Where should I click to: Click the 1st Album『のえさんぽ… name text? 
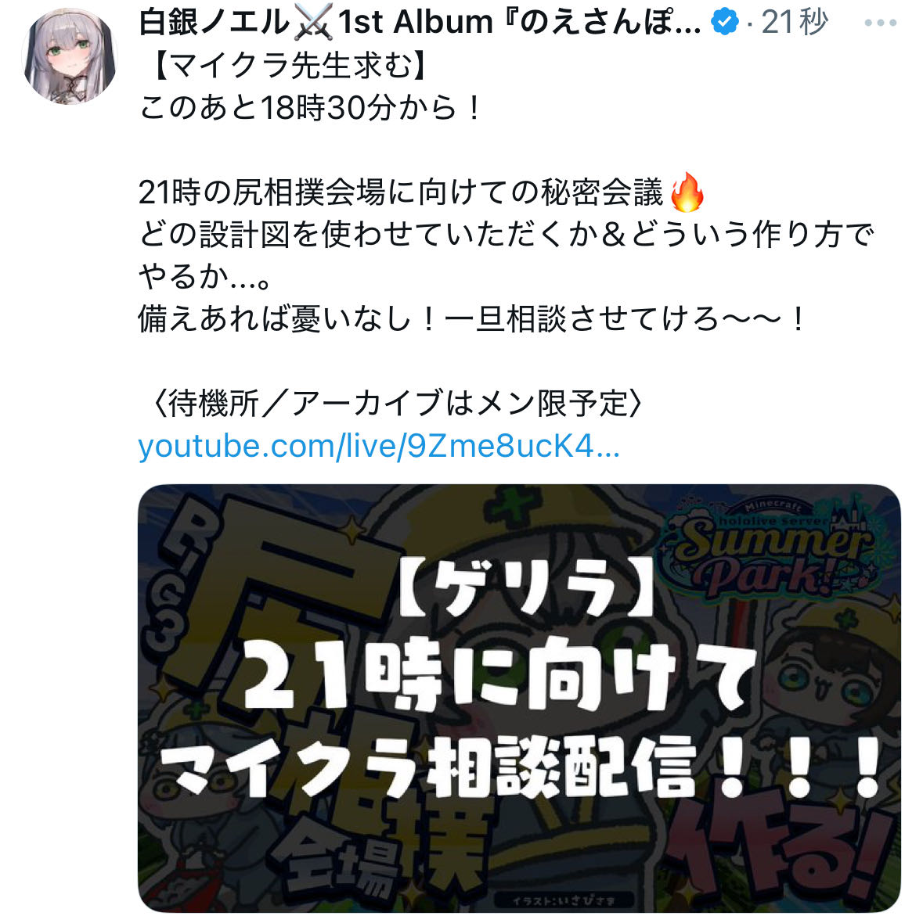pos(520,23)
